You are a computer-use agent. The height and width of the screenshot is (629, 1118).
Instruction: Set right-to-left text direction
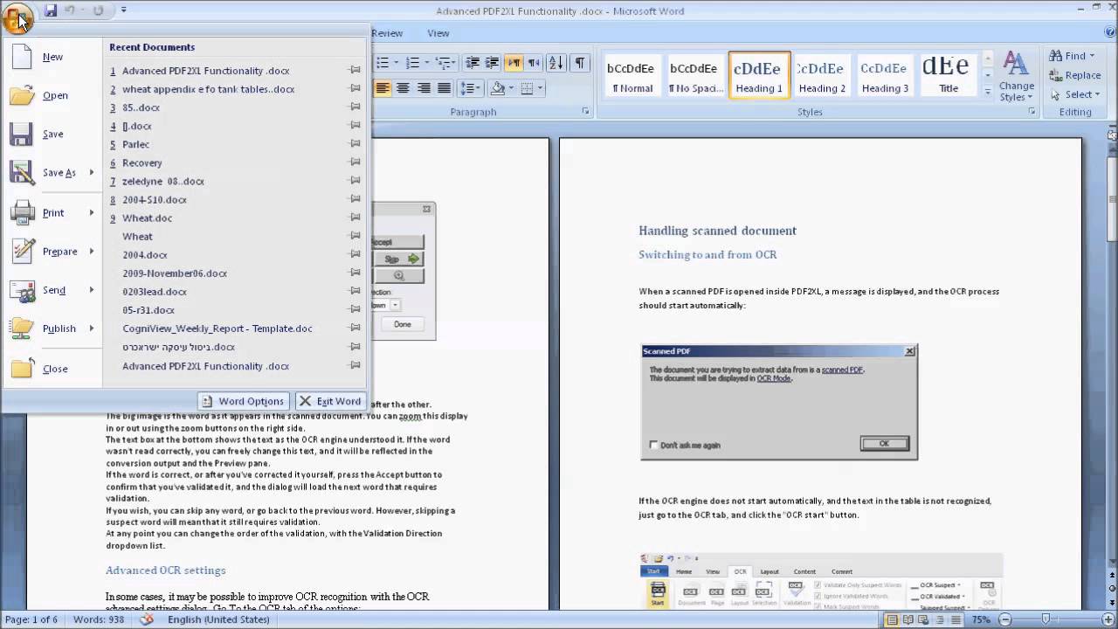coord(534,63)
